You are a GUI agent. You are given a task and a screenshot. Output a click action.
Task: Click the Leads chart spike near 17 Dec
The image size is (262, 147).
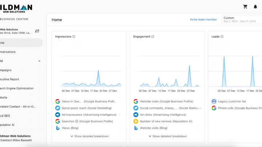point(253,57)
